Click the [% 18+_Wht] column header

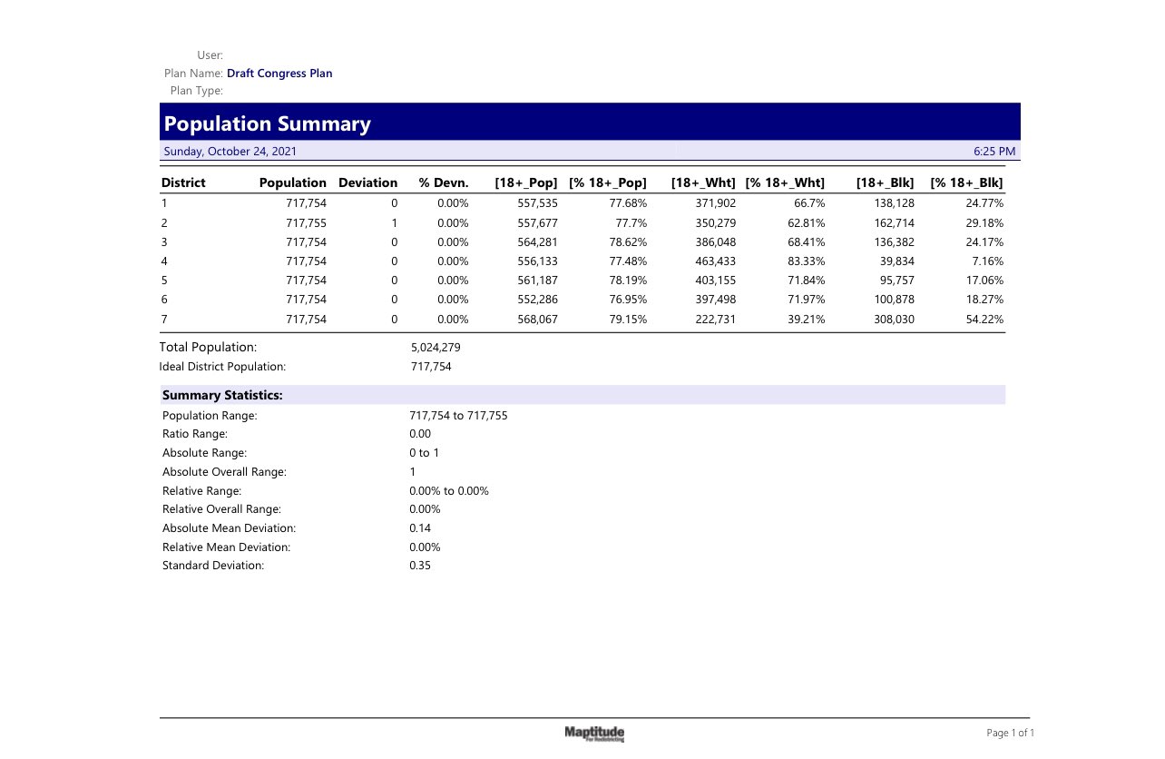[785, 182]
